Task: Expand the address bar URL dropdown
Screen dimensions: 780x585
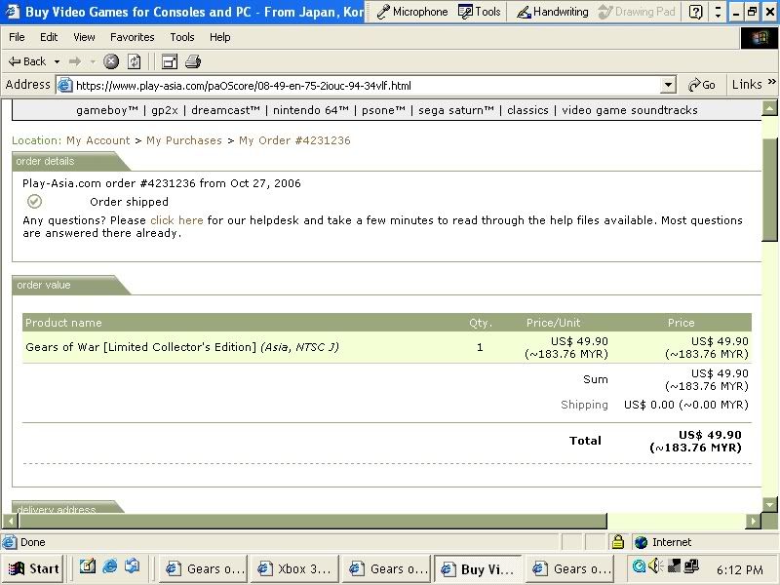Action: (x=667, y=85)
